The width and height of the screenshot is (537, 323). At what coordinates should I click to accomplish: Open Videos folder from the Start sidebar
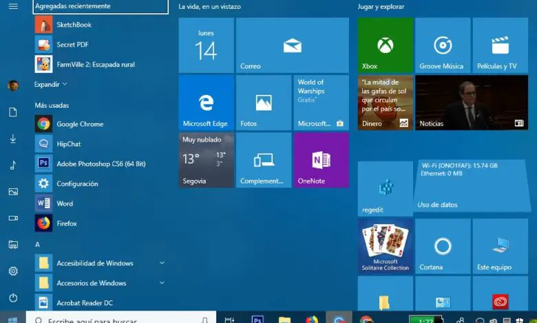coord(13,218)
